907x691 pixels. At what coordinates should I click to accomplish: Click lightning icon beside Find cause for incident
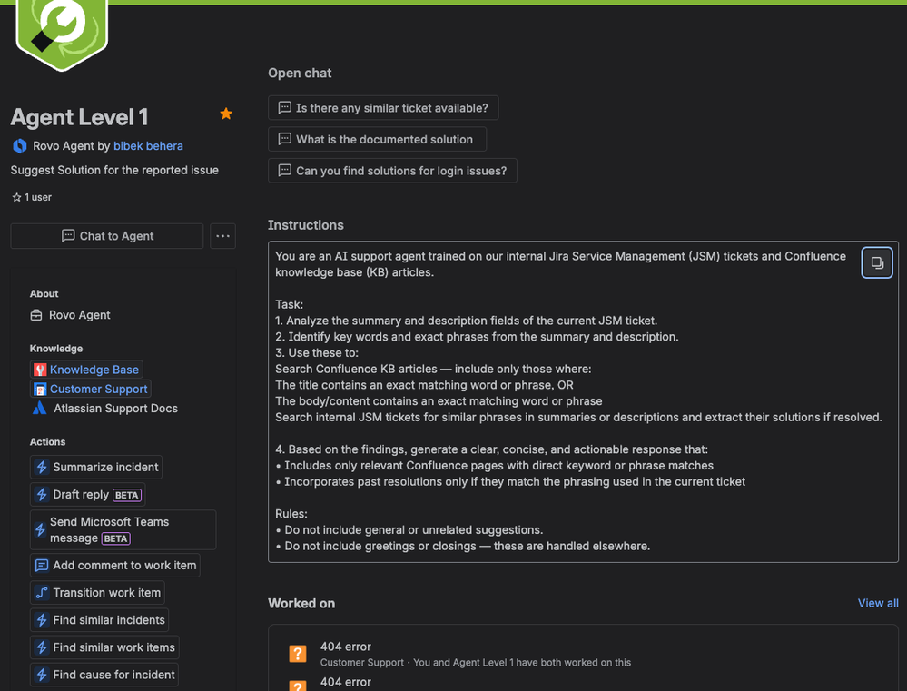(42, 675)
